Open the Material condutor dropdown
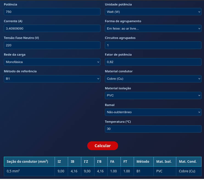 tap(153, 79)
